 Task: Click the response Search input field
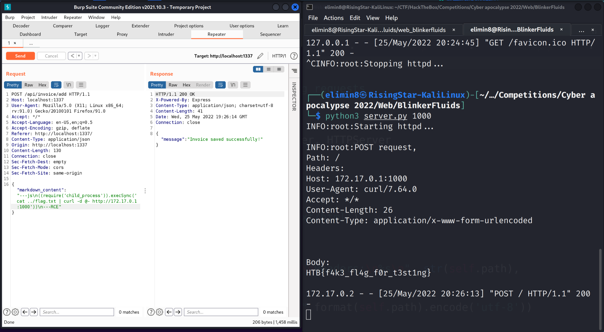pyautogui.click(x=221, y=312)
